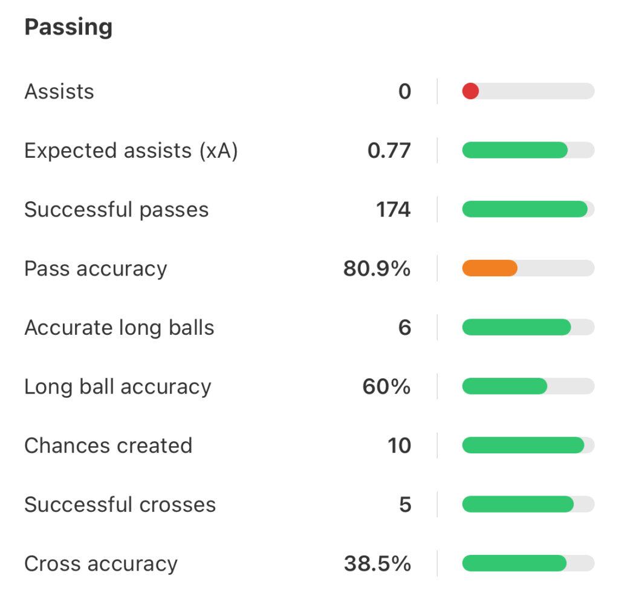Viewport: 619px width, 599px height.
Task: Select the Accurate long balls label
Action: [x=119, y=328]
